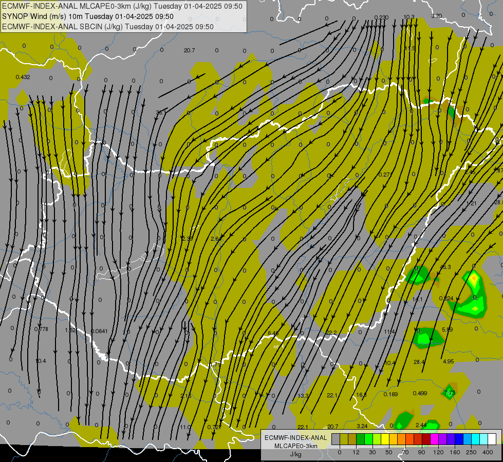Click the map value 5.89

click(447, 330)
